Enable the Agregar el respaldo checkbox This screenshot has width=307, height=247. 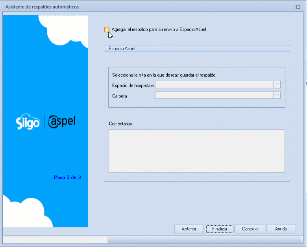point(107,30)
